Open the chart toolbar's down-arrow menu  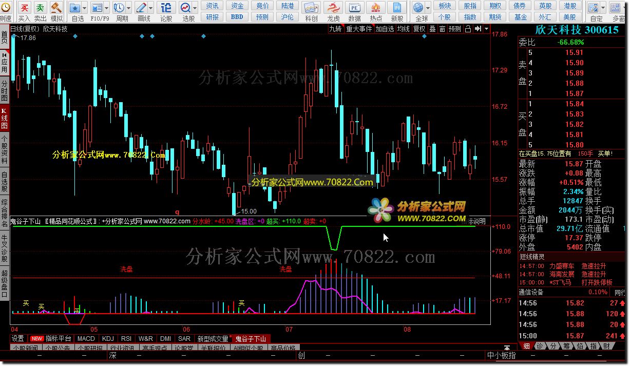point(487,29)
